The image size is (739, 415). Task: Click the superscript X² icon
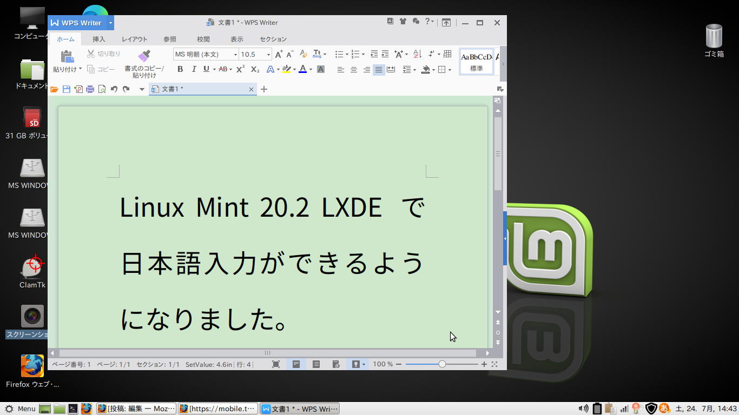click(x=241, y=69)
